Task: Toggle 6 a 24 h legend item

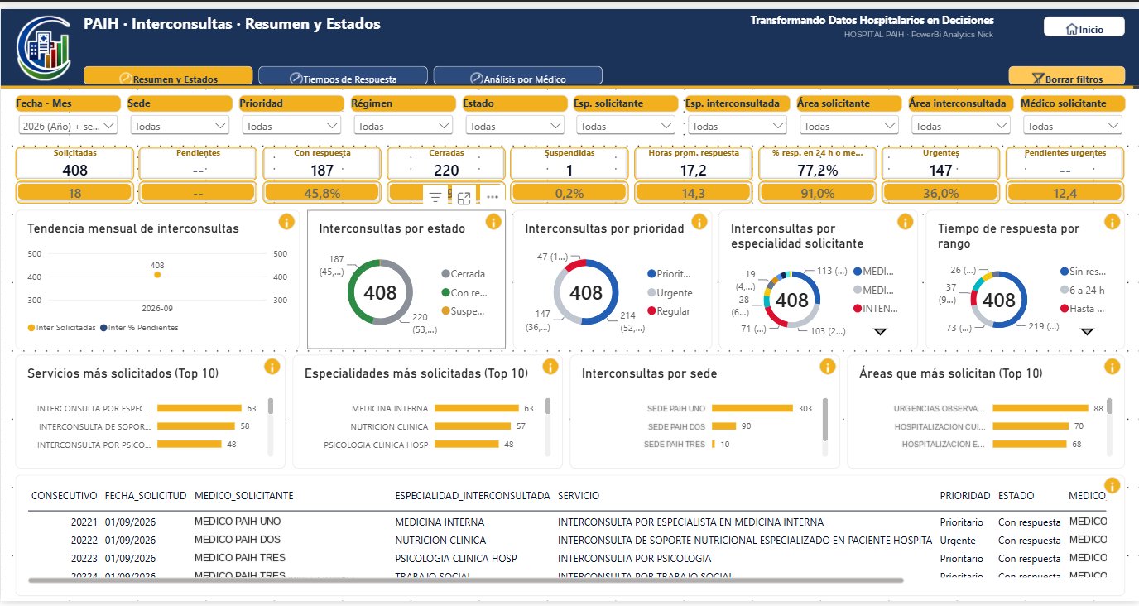Action: click(1082, 290)
